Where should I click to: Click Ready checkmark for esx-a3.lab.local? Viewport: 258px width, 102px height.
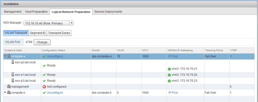coord(44,81)
